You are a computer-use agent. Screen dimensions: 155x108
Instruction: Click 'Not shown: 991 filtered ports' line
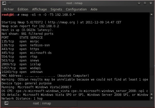[28, 34]
